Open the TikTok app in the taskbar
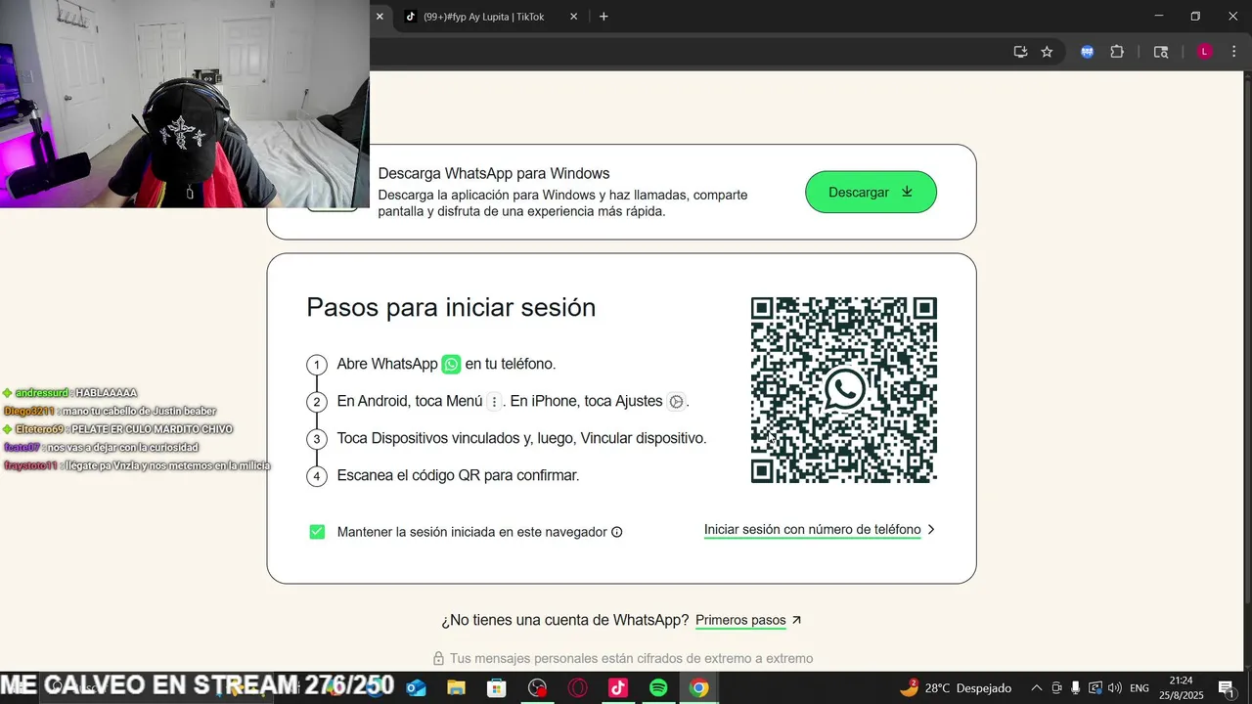This screenshot has width=1252, height=704. pos(618,688)
